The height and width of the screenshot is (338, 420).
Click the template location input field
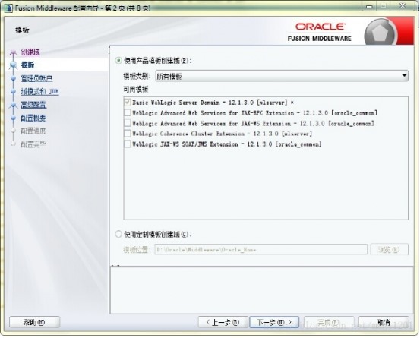point(261,249)
